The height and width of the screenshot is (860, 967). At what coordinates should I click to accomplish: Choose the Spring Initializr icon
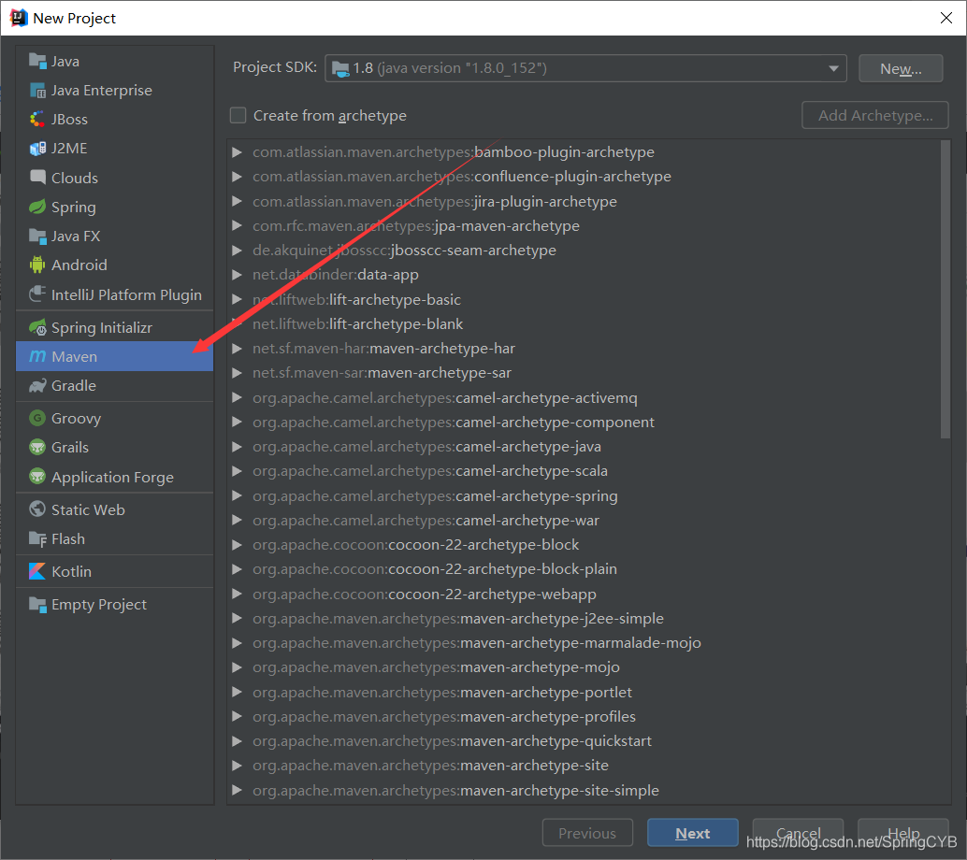[x=37, y=327]
